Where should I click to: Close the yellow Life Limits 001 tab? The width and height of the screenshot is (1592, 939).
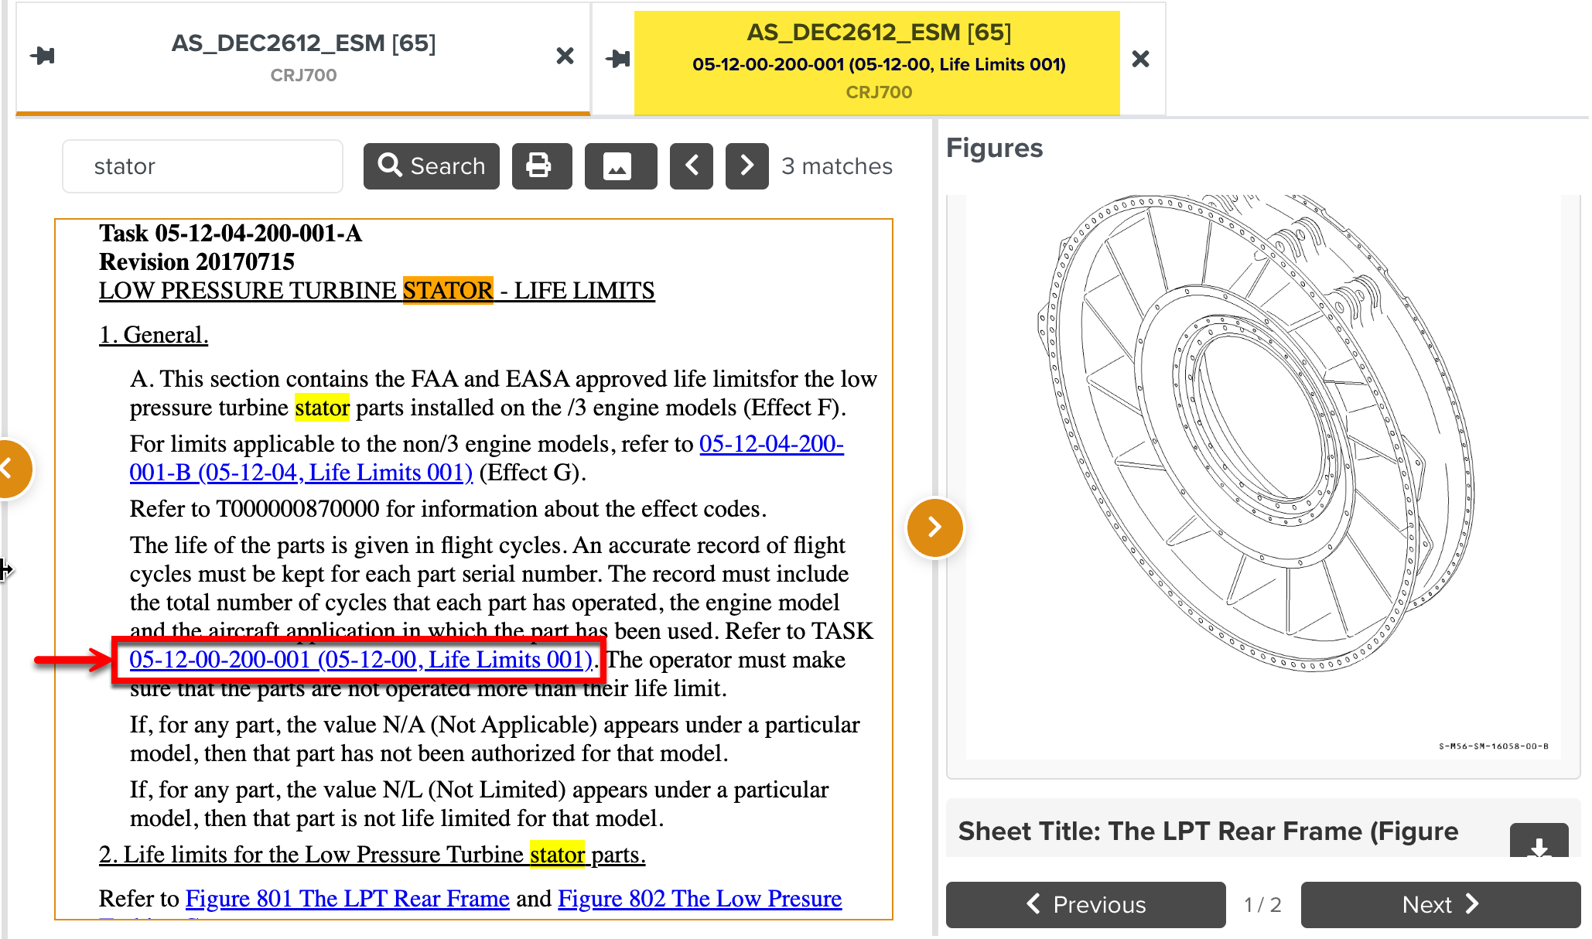[1139, 59]
